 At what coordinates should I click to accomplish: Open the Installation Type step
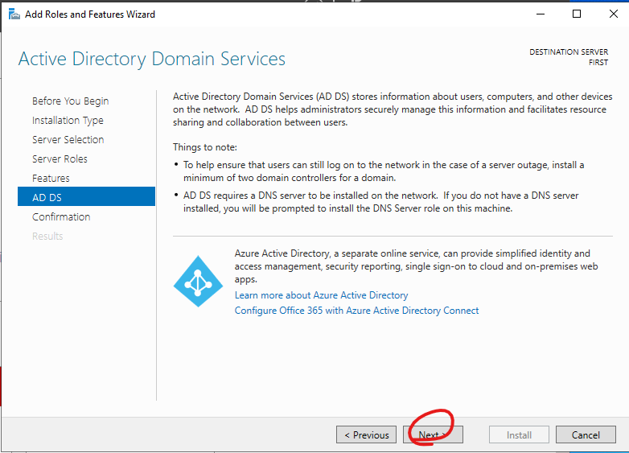[68, 121]
